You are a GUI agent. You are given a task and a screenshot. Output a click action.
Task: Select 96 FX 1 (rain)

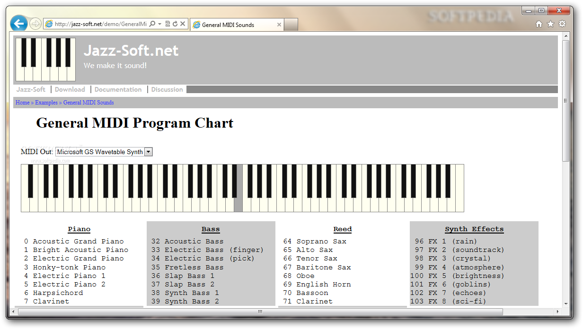pos(446,242)
